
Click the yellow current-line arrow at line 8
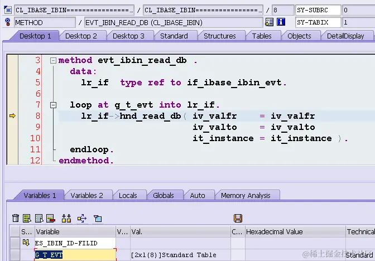(x=12, y=116)
